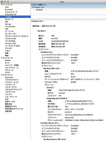The image size is (106, 141).
Task: Open コンポーネント entry
Action: [11, 87]
